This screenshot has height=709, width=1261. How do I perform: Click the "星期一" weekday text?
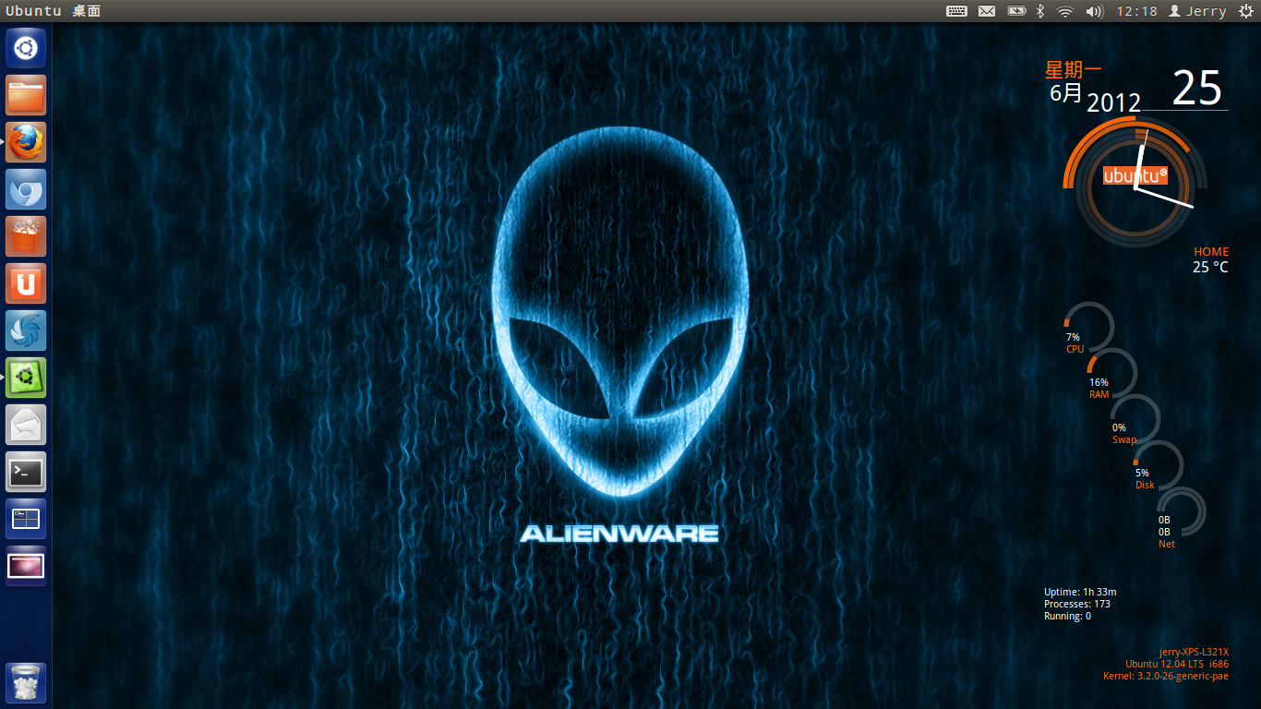pyautogui.click(x=1073, y=70)
